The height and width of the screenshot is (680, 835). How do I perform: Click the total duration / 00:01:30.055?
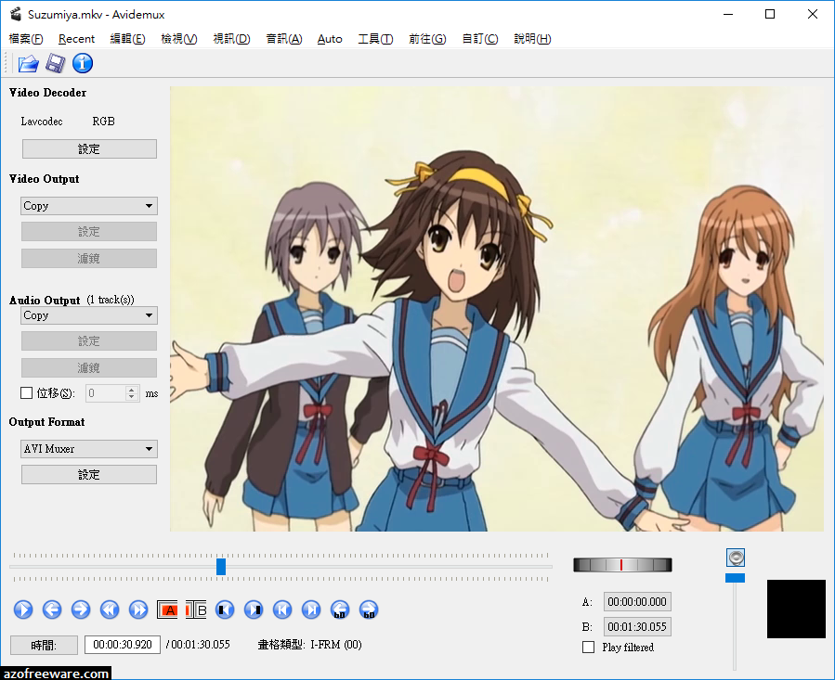(198, 645)
